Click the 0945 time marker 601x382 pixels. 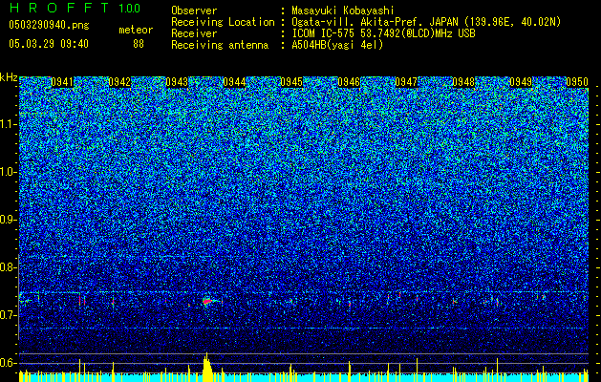291,82
